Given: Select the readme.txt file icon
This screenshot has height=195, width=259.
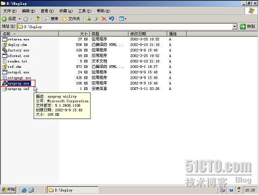Looking at the screenshot, I should coord(5,61).
